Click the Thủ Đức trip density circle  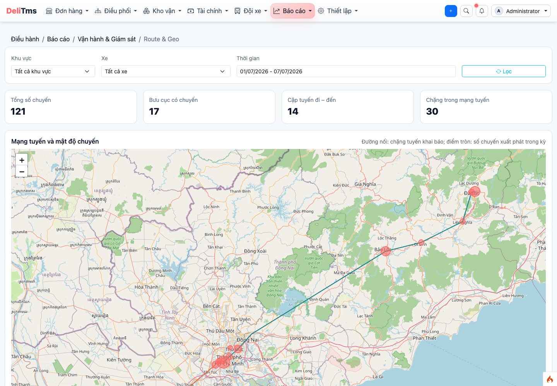click(x=238, y=349)
